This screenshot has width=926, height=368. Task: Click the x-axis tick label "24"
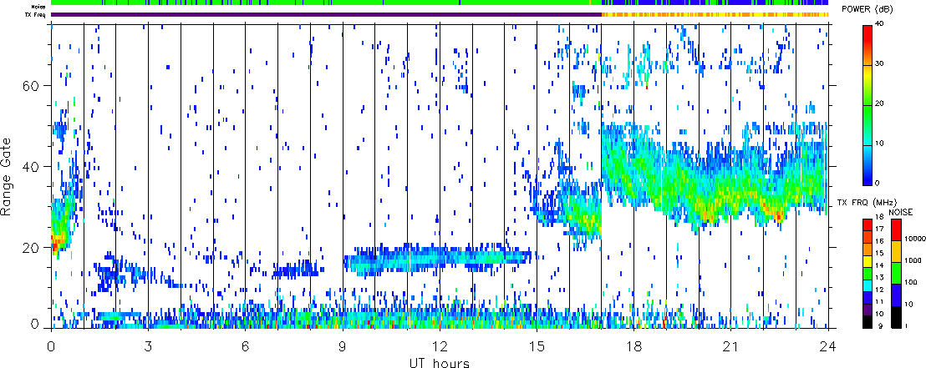[828, 345]
